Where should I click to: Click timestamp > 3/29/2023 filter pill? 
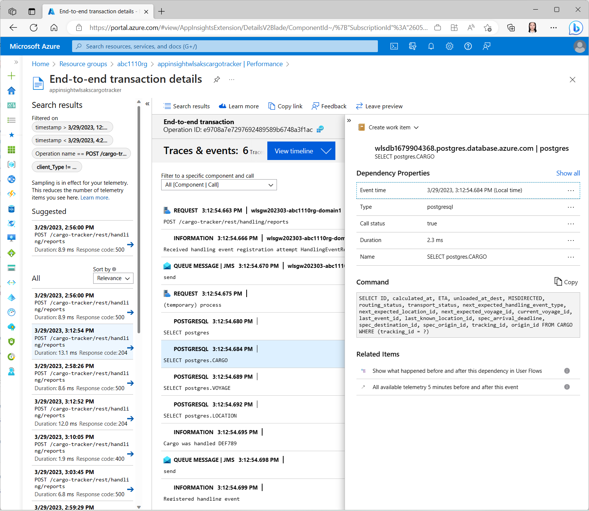(72, 127)
